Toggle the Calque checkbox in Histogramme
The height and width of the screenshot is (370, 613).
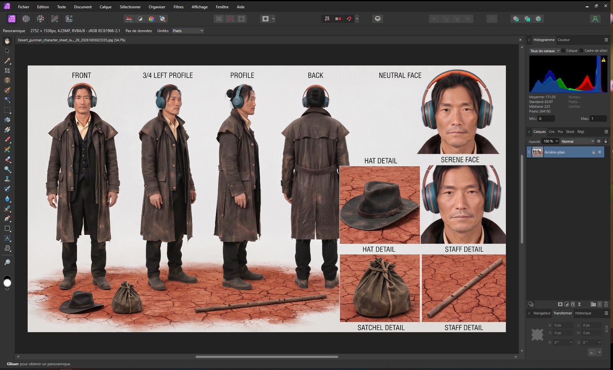pos(563,51)
